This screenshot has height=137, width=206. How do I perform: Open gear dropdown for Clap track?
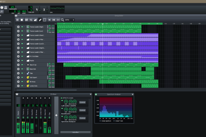(18, 73)
